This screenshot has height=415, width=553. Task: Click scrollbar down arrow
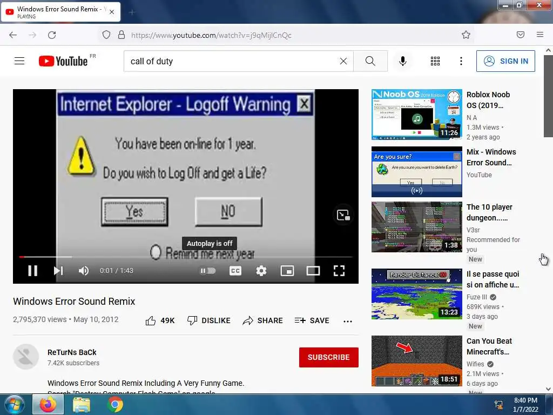point(549,389)
